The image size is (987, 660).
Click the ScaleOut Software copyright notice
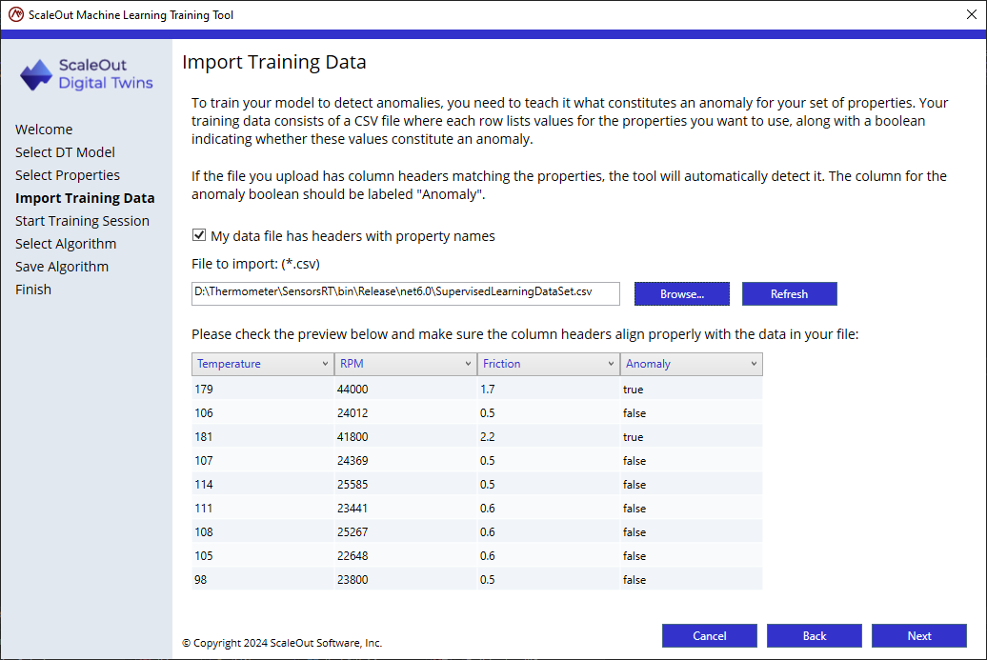tap(282, 643)
